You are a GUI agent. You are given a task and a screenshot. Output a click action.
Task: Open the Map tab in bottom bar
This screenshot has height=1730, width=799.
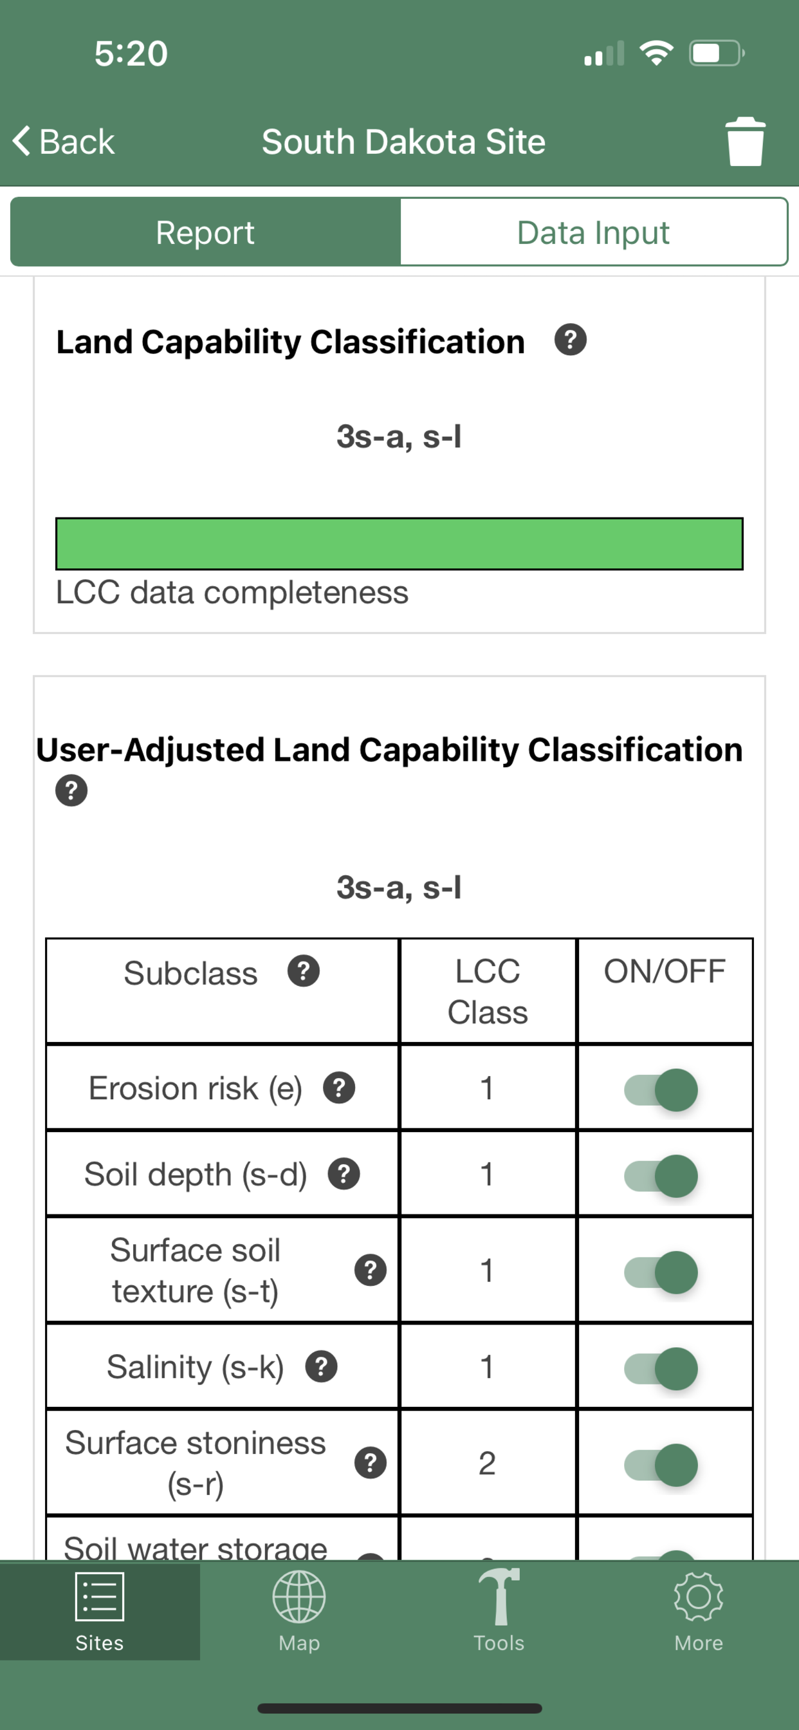click(299, 1612)
